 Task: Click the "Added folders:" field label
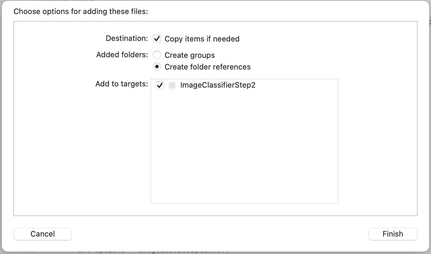point(122,55)
